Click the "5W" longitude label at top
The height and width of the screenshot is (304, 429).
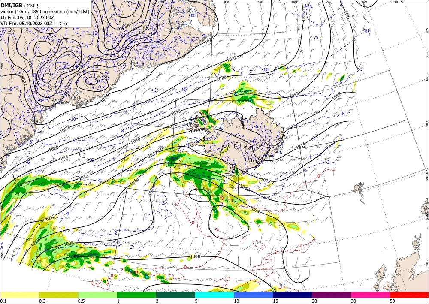(328, 2)
